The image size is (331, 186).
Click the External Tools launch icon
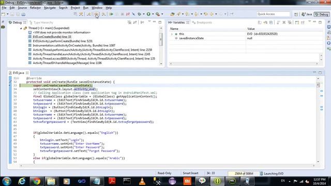point(158,14)
